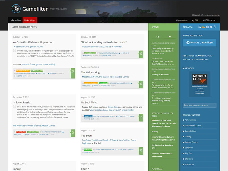The height and width of the screenshot is (171, 228).
Task: Favorite the No Such Thing post
Action: click(x=86, y=119)
